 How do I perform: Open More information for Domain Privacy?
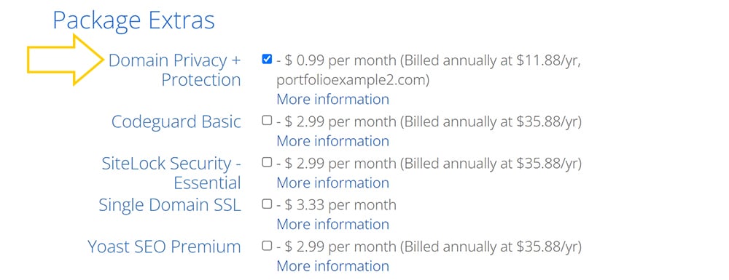(333, 99)
